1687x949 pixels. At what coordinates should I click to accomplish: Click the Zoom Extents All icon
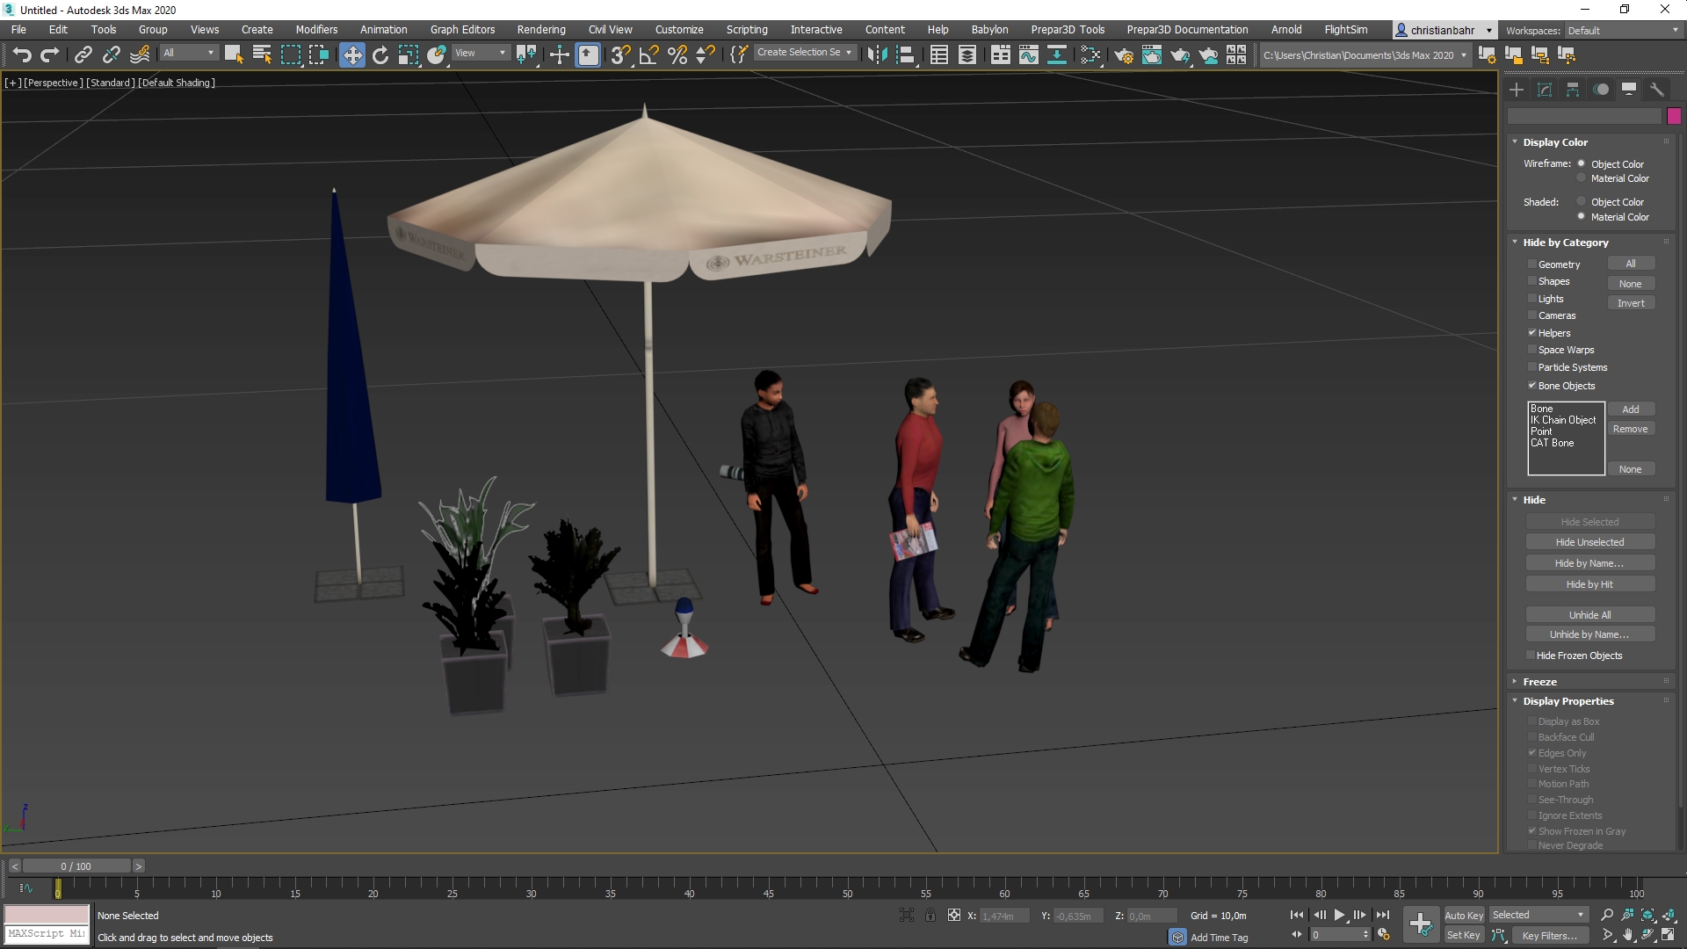(1668, 916)
